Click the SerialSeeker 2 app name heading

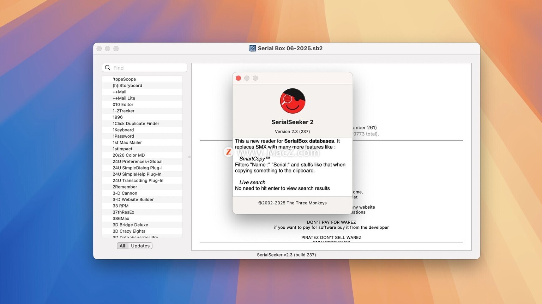tap(293, 122)
